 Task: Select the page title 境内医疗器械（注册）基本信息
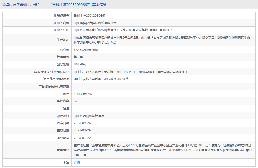coord(56,5)
